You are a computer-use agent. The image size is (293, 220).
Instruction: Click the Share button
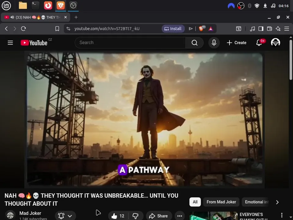point(159,216)
